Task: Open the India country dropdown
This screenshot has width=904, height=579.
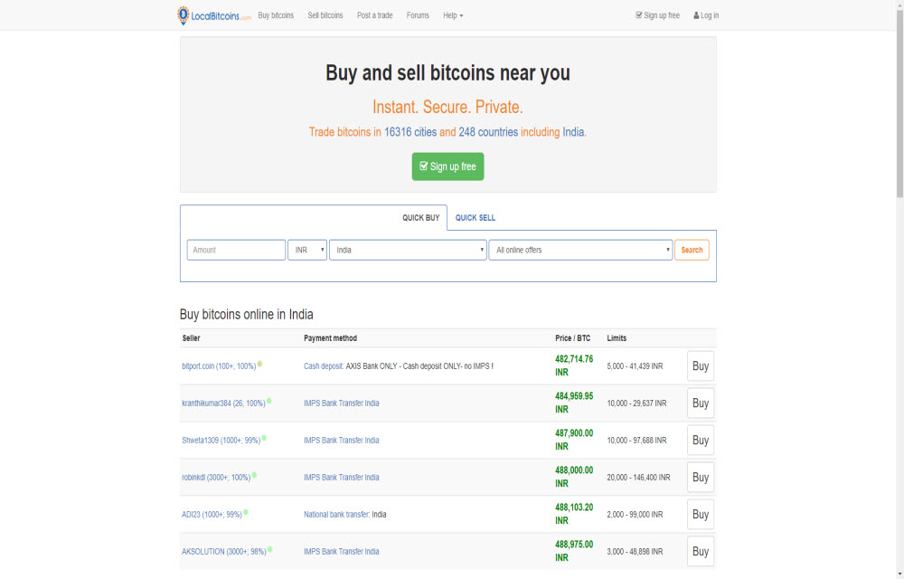Action: (x=408, y=251)
